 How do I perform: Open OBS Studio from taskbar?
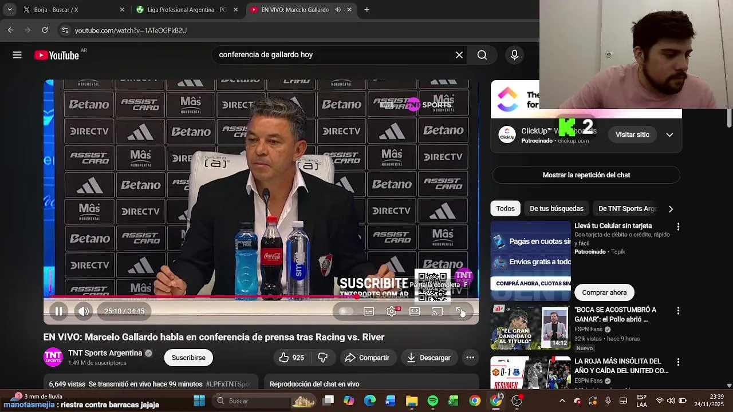517,401
